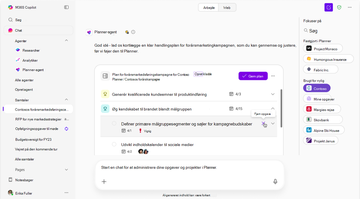The height and width of the screenshot is (199, 360).
Task: Click the trophy icon for Generér kvalificerede kundeemner
Action: coord(105,94)
